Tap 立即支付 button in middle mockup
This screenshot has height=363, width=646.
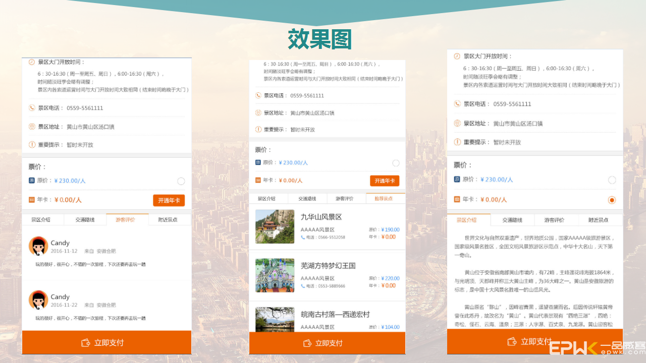[x=327, y=343]
